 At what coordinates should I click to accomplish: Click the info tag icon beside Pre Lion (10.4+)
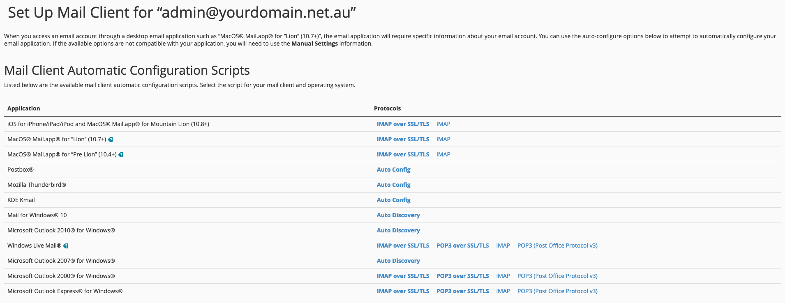[x=121, y=155]
